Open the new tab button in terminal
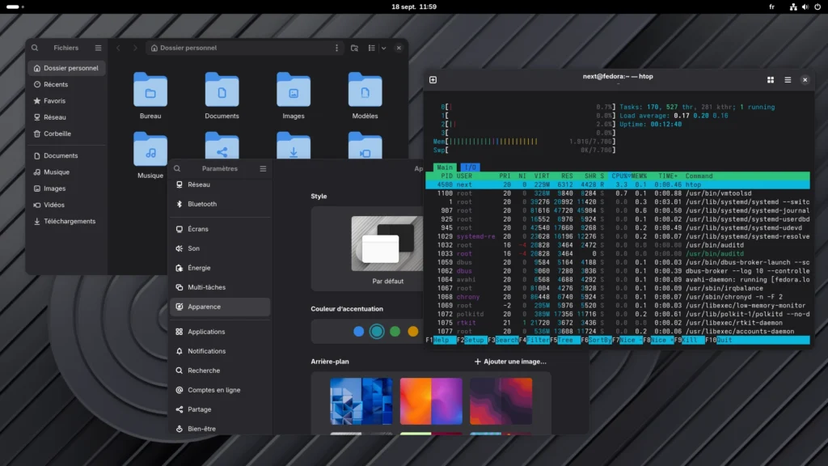 pos(433,79)
